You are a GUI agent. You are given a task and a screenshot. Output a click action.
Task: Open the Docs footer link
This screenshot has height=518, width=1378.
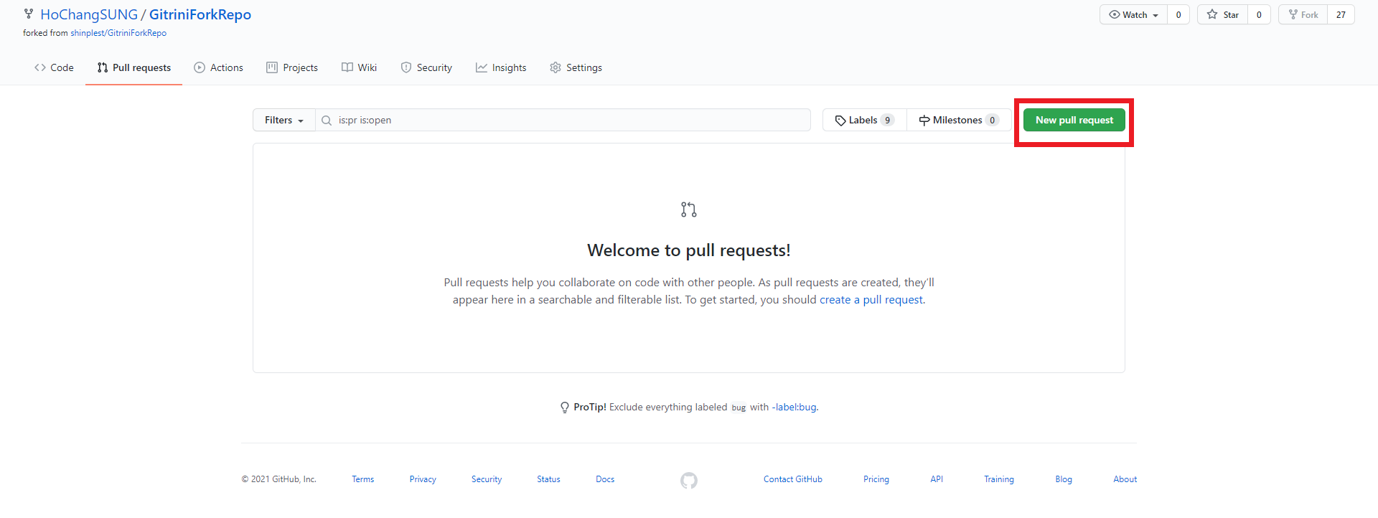point(605,479)
